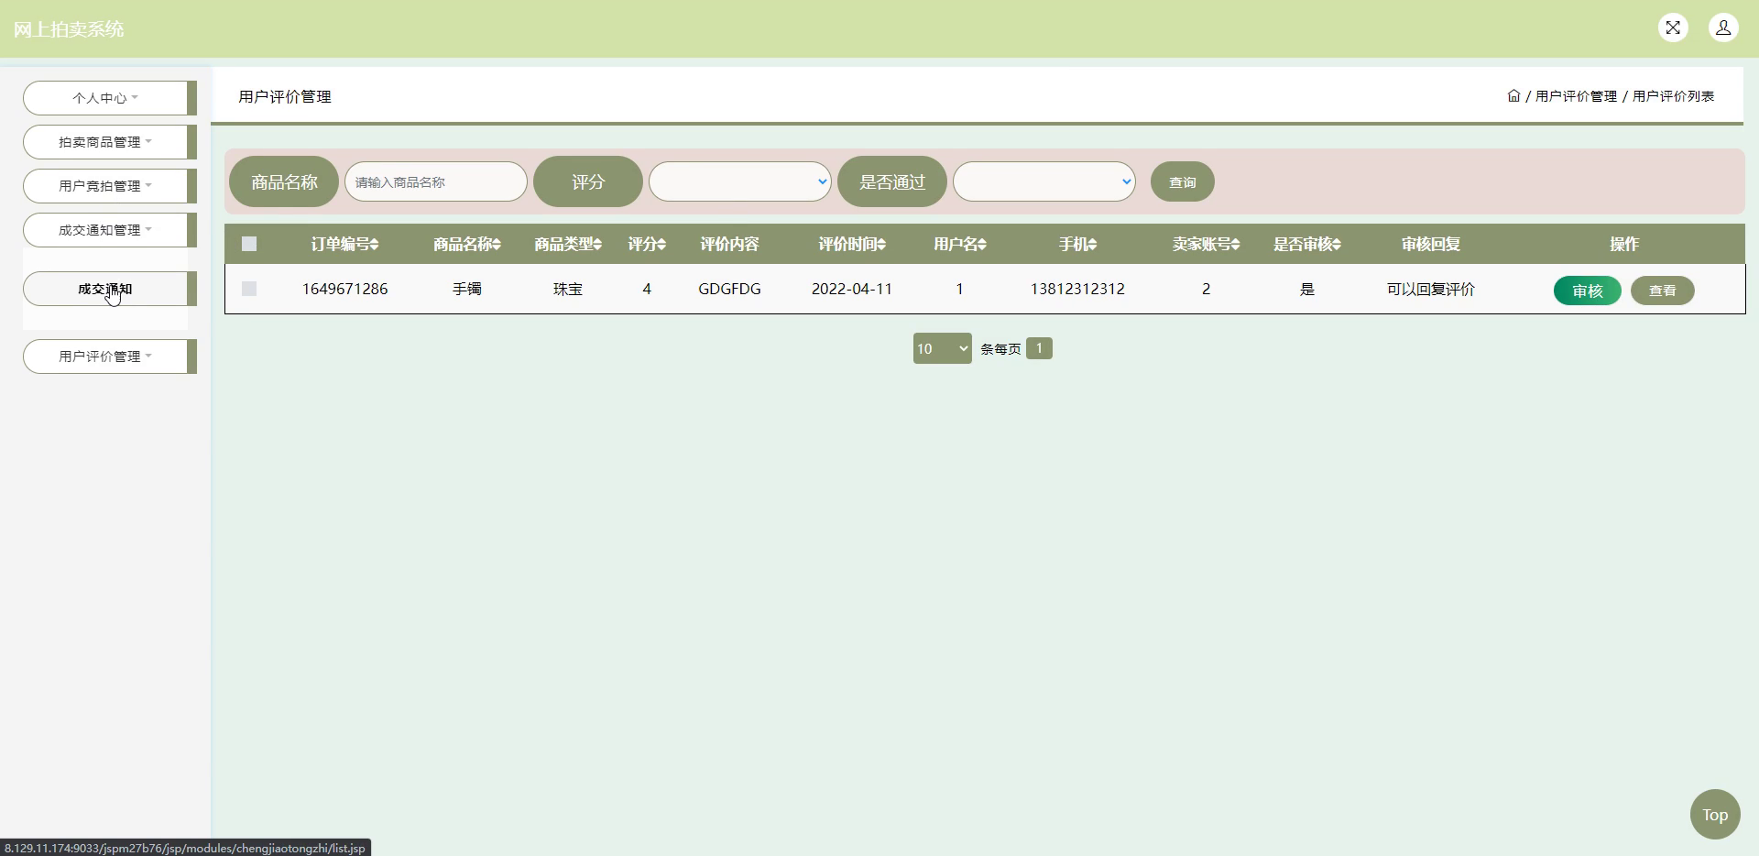Toggle the select-all checkbox in header
1759x856 pixels.
pos(249,244)
